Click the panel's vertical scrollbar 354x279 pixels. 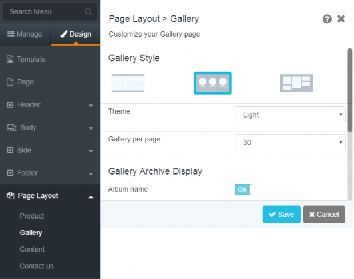click(x=350, y=90)
